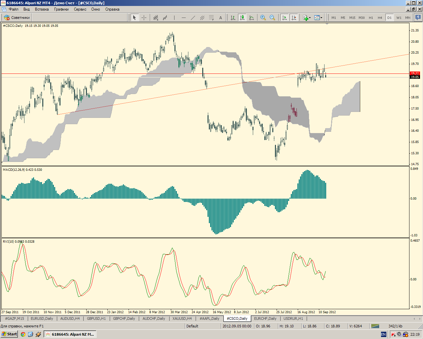Switch to the GBPCHF,Daily chart tab
The height and width of the screenshot is (339, 423).
point(124,318)
